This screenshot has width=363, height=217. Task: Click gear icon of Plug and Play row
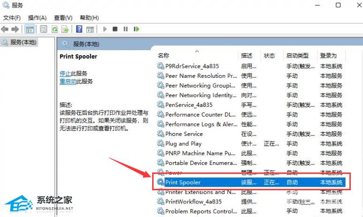pos(161,143)
